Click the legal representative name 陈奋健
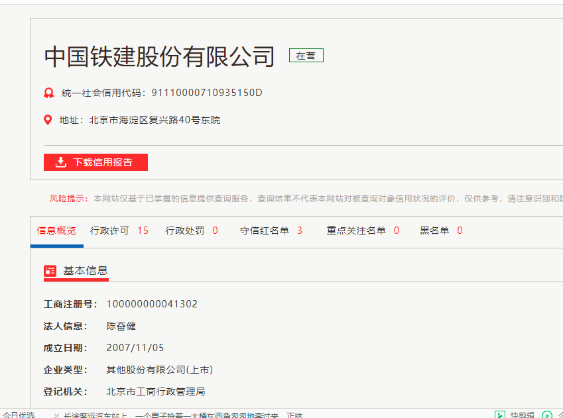Viewport: 563px width, 418px height. click(121, 326)
